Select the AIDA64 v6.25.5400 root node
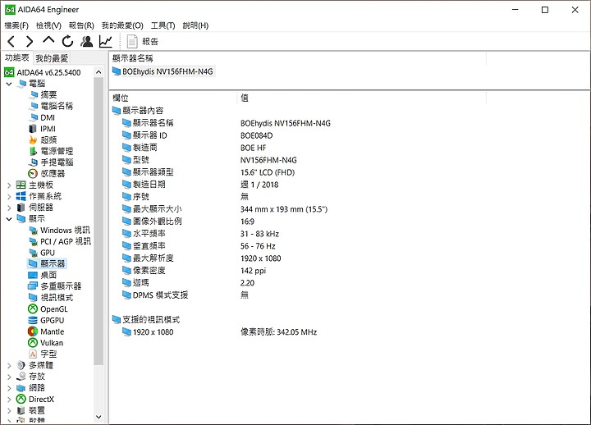 tap(42, 72)
